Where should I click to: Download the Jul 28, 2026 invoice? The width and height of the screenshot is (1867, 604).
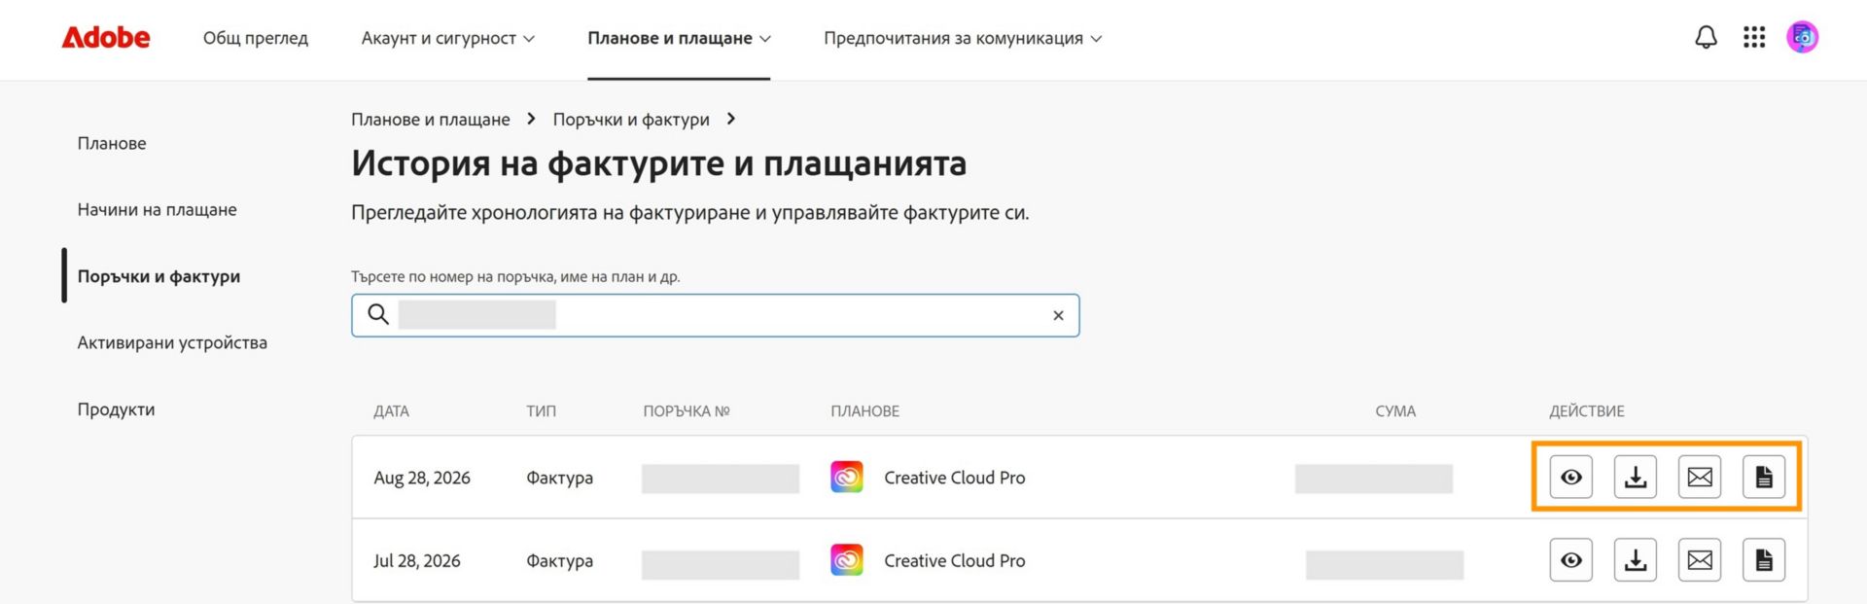tap(1636, 560)
